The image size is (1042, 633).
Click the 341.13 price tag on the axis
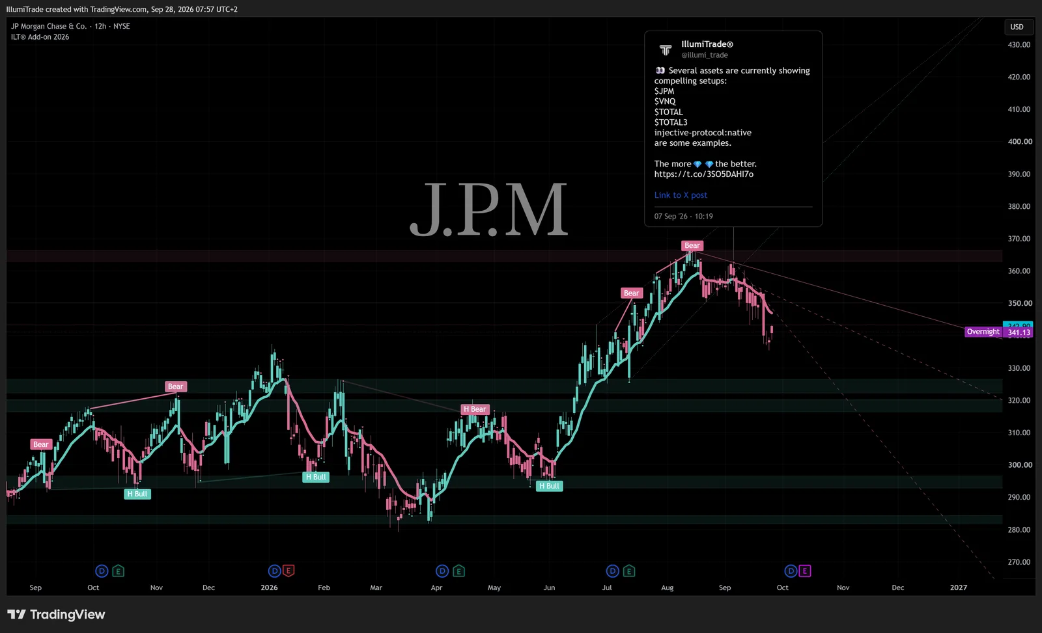click(1019, 332)
